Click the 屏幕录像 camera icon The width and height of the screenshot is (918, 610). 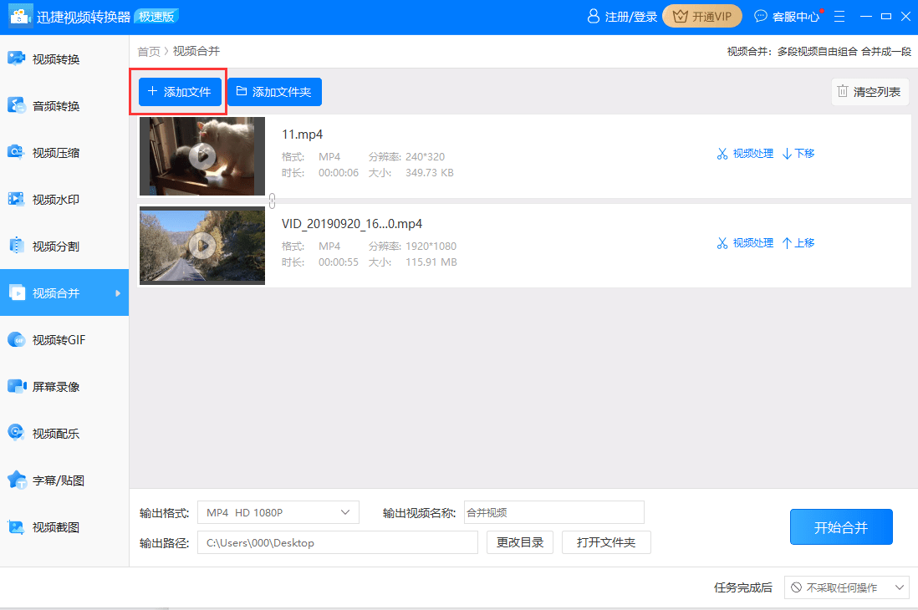pyautogui.click(x=17, y=386)
